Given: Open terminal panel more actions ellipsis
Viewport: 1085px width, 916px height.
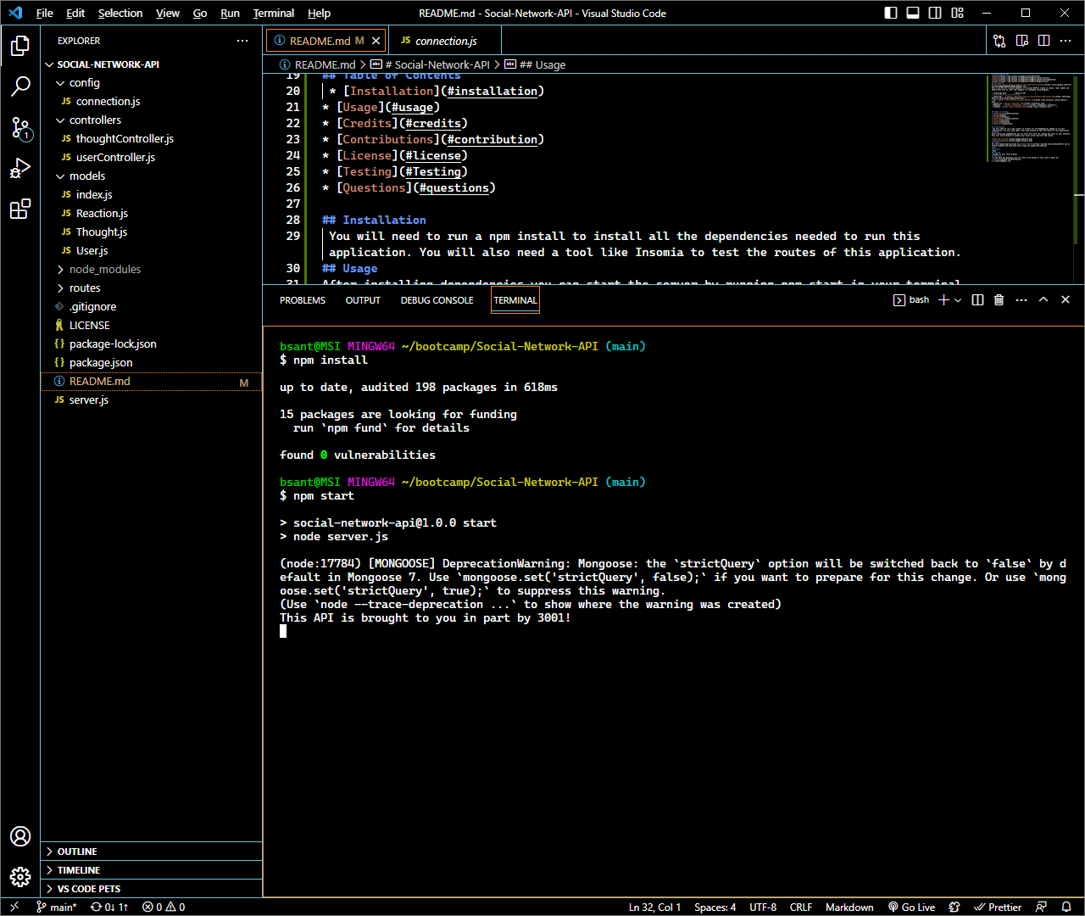Looking at the screenshot, I should pos(1021,300).
